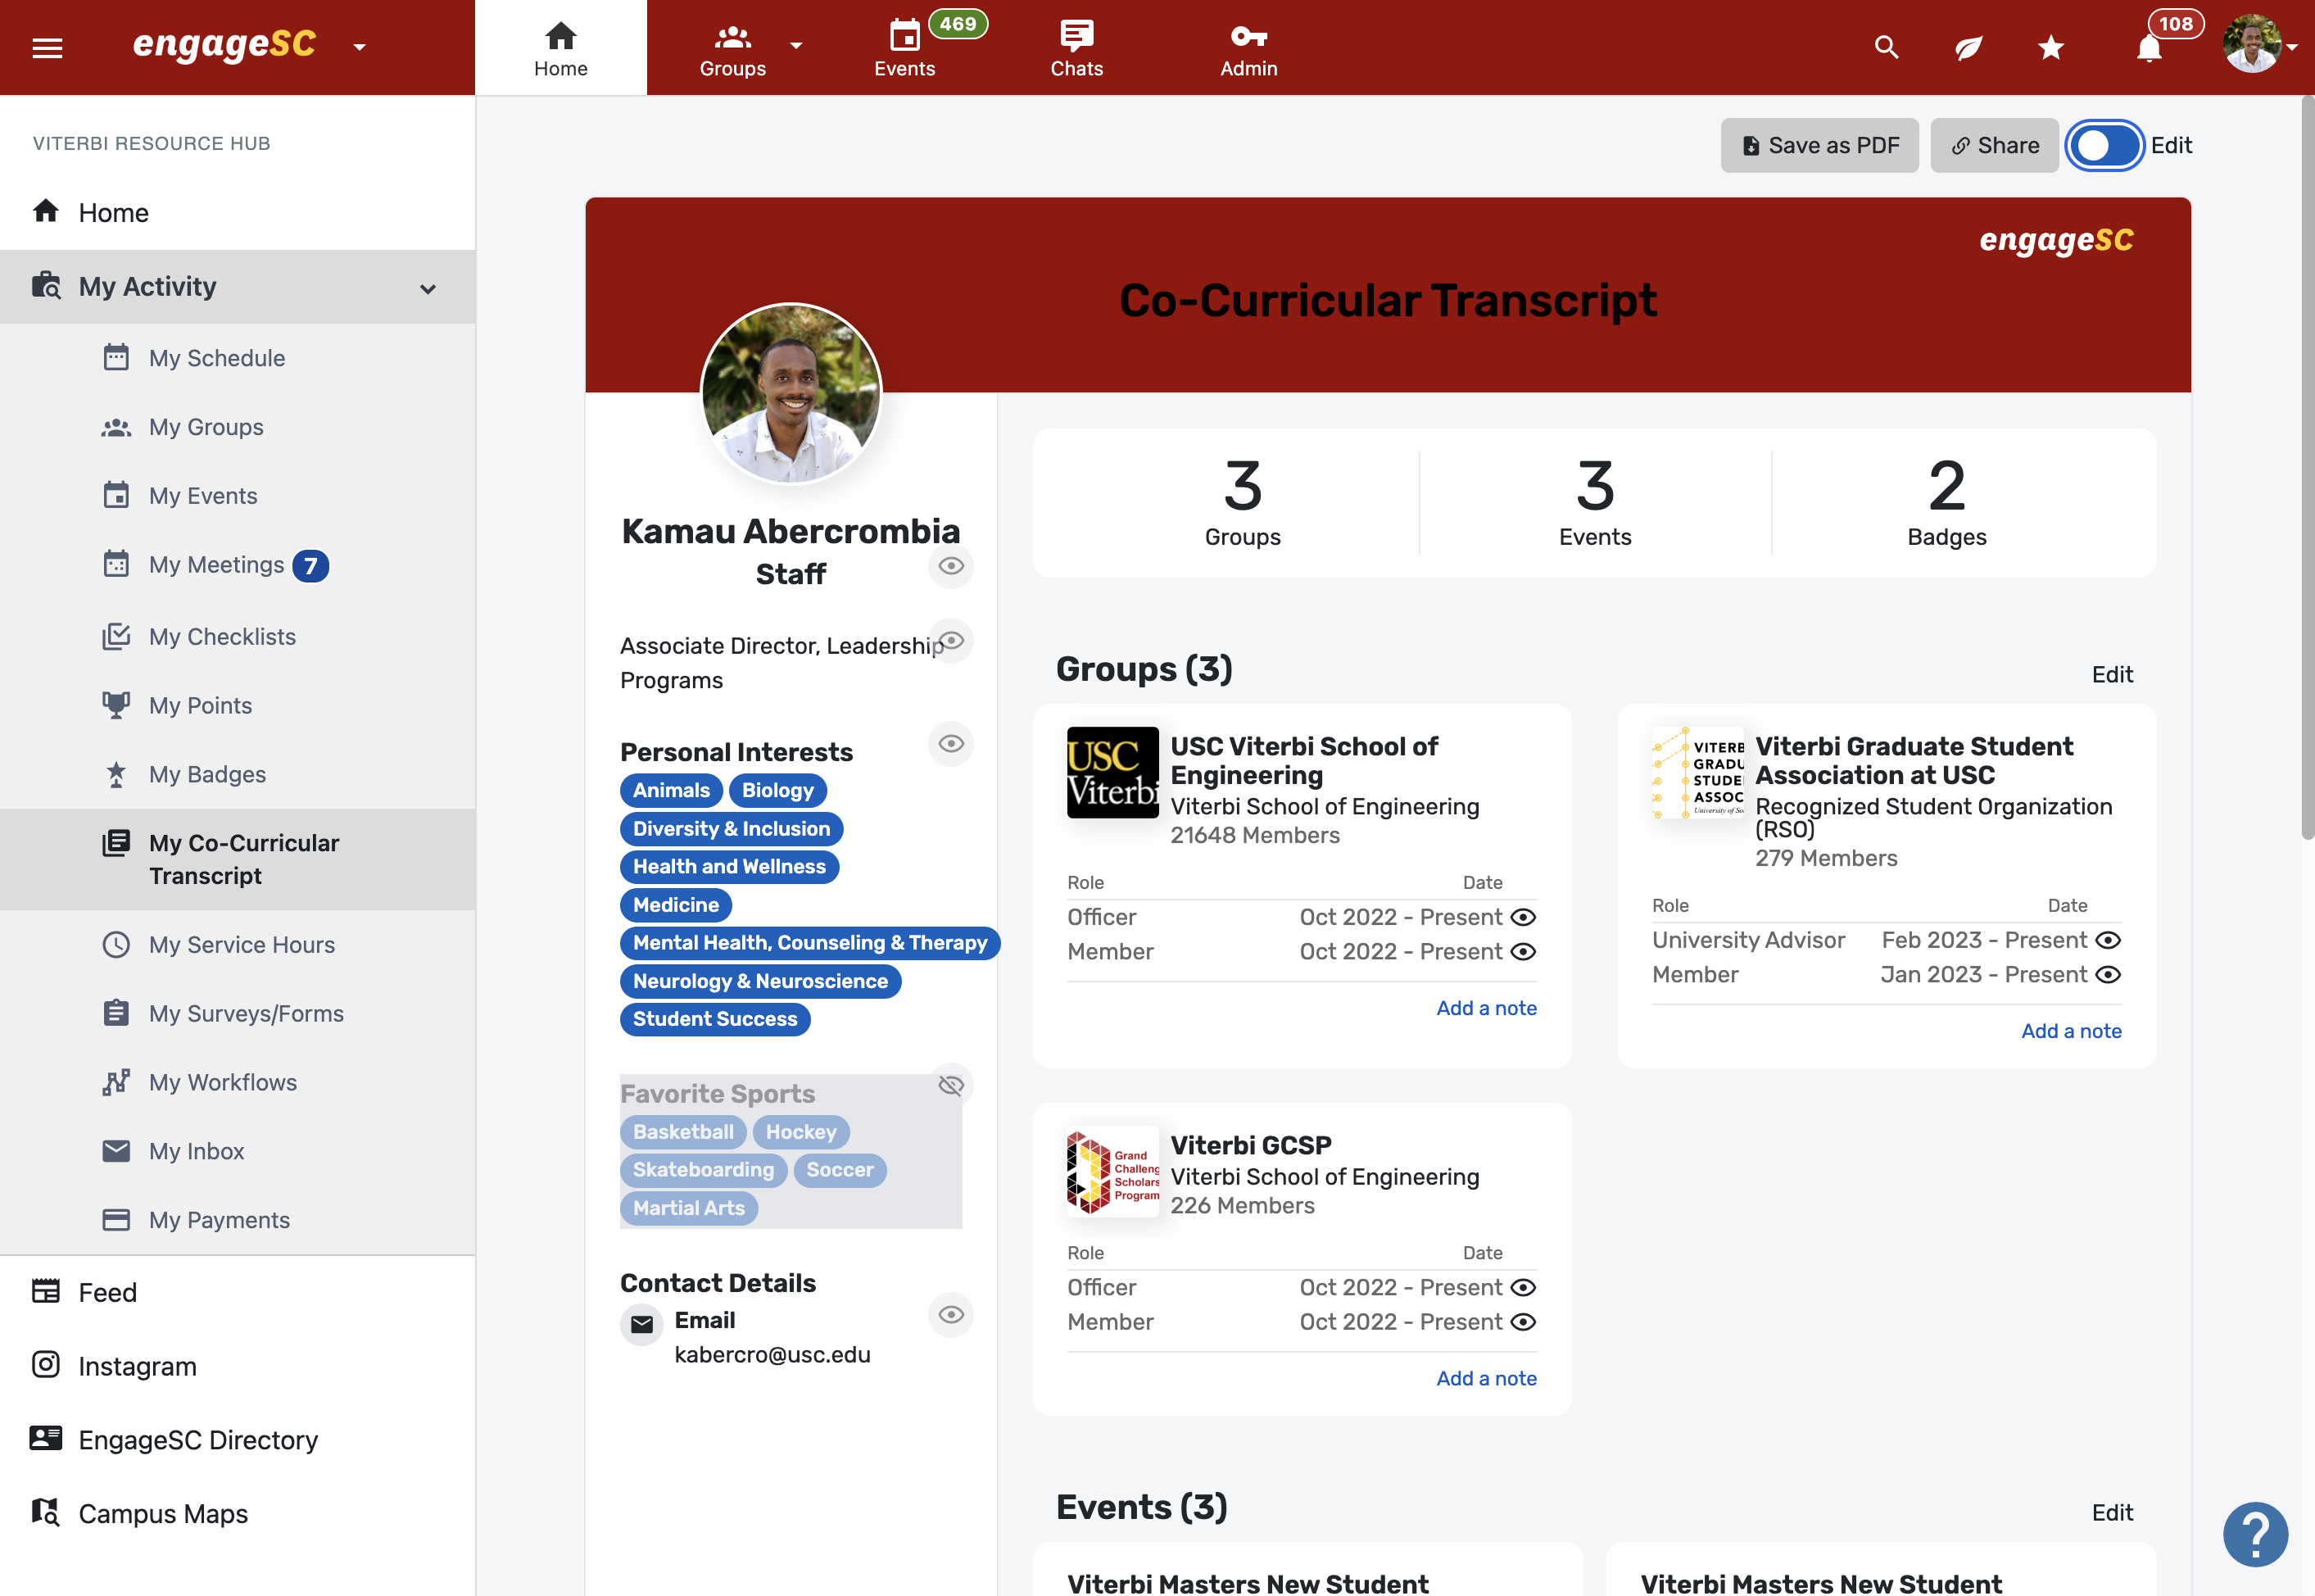
Task: Expand the engageSC logo dropdown arrow
Action: pos(360,47)
